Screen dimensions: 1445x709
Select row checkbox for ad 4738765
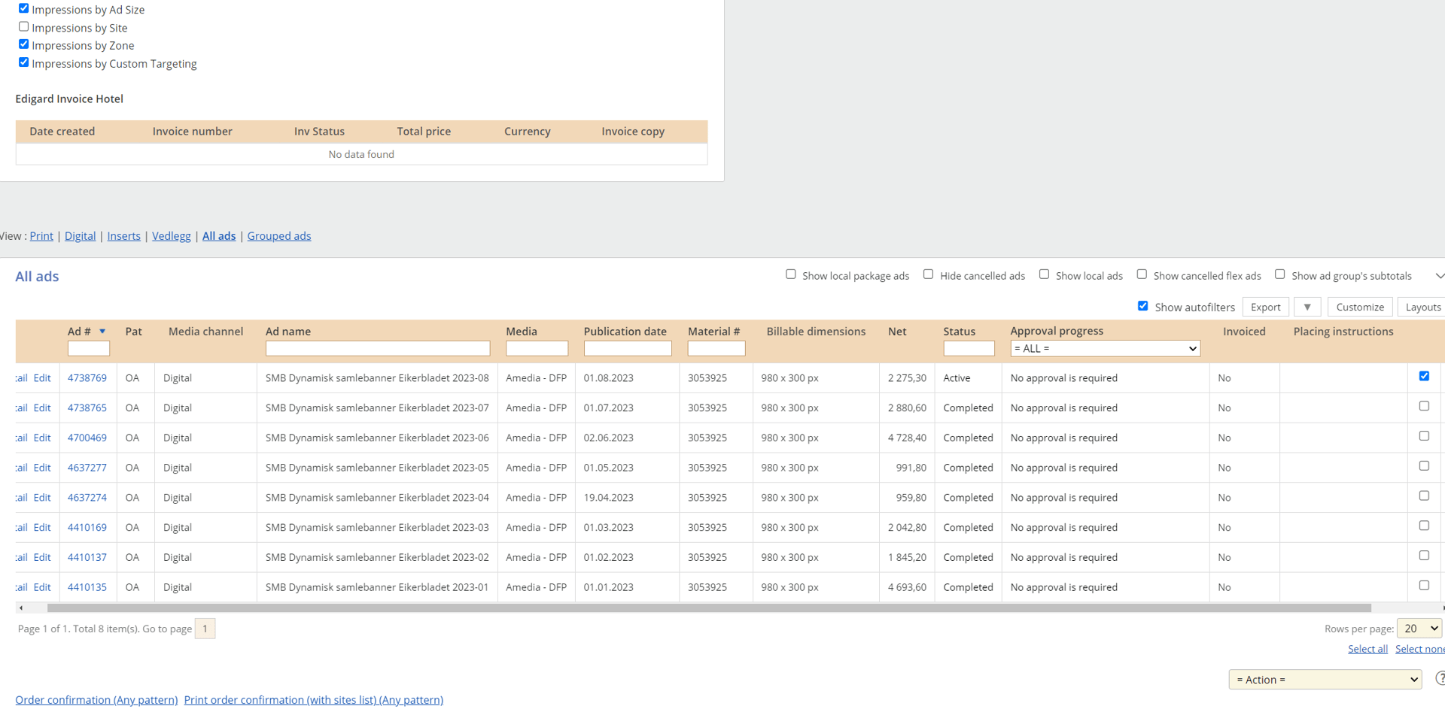tap(1424, 406)
